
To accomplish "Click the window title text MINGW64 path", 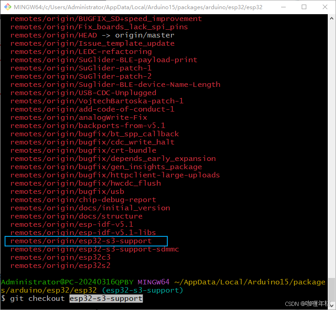I will pos(138,7).
